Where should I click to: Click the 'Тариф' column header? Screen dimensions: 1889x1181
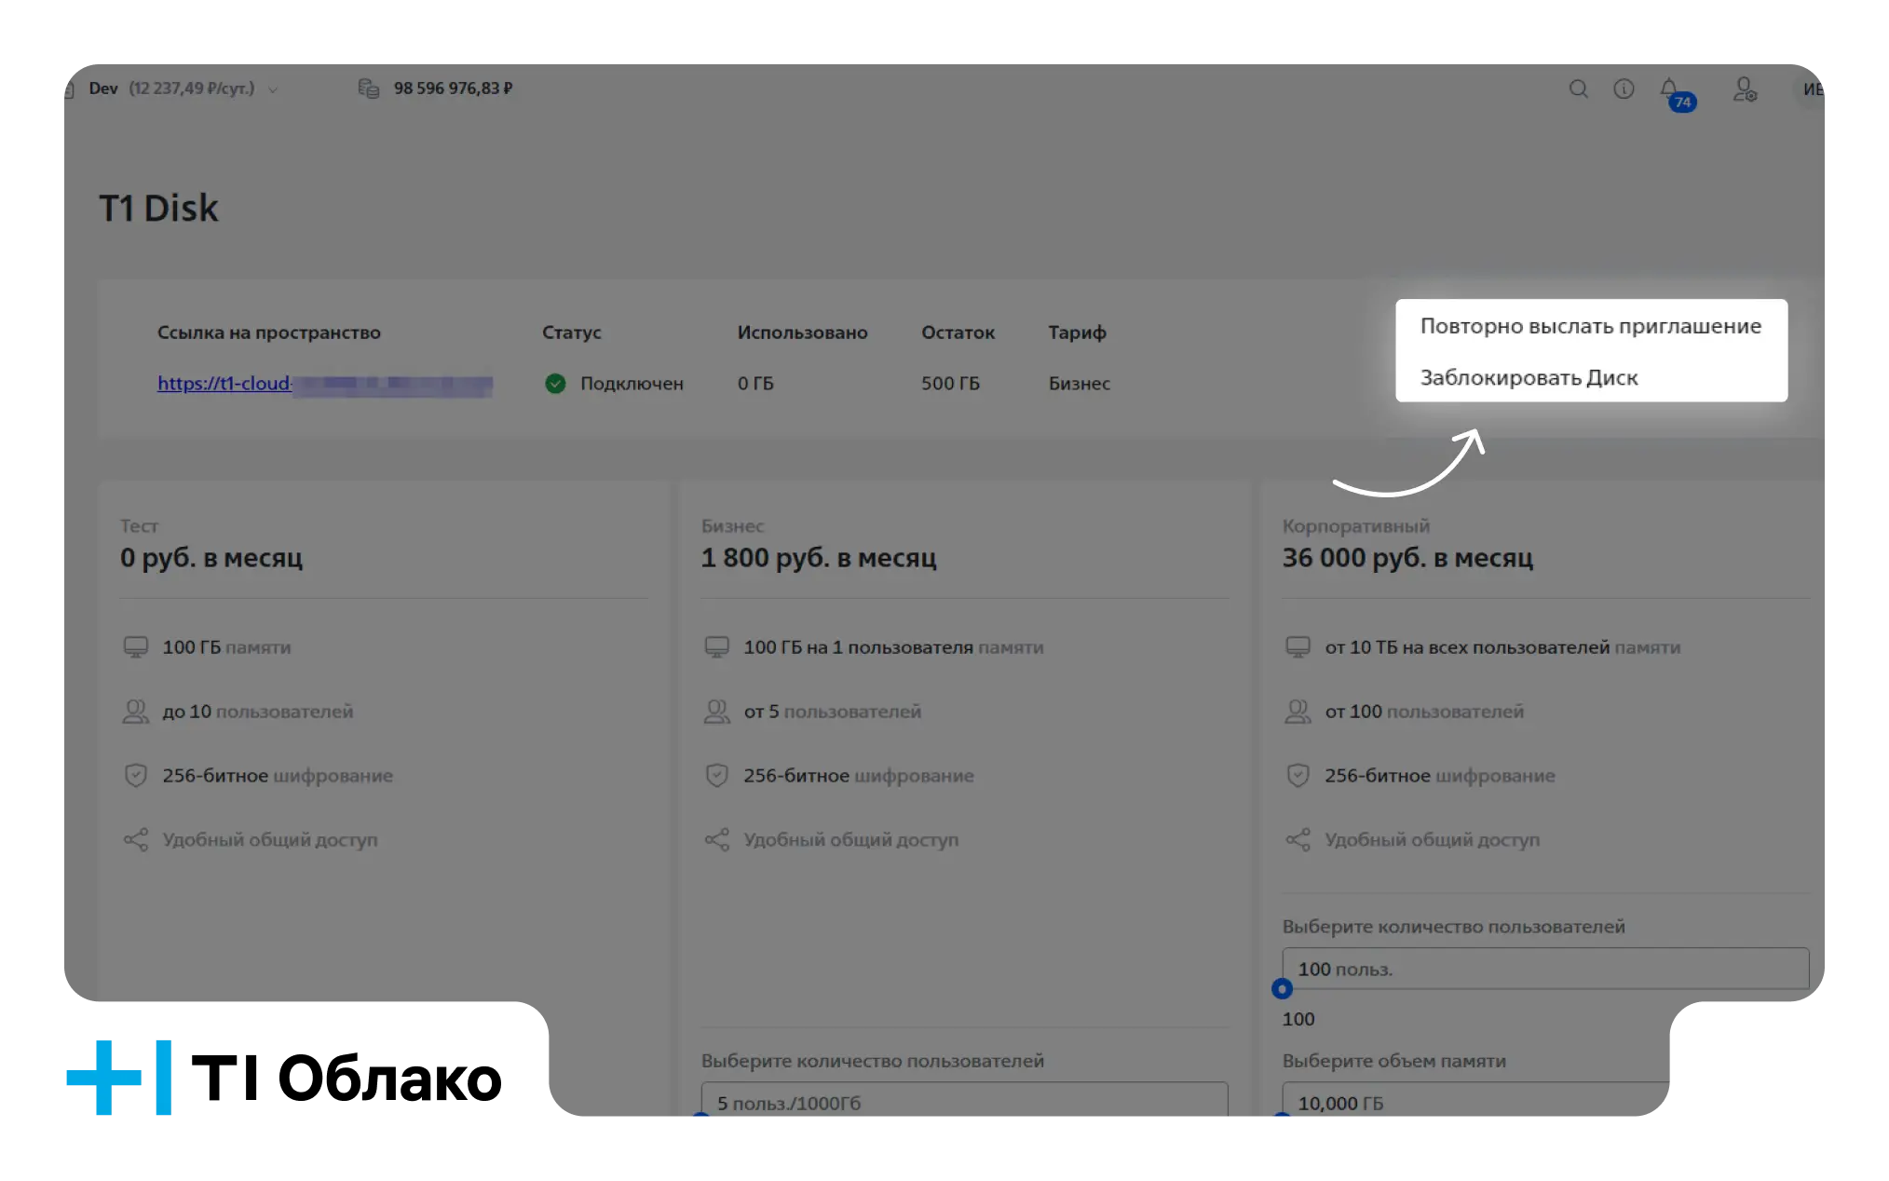click(x=1077, y=333)
